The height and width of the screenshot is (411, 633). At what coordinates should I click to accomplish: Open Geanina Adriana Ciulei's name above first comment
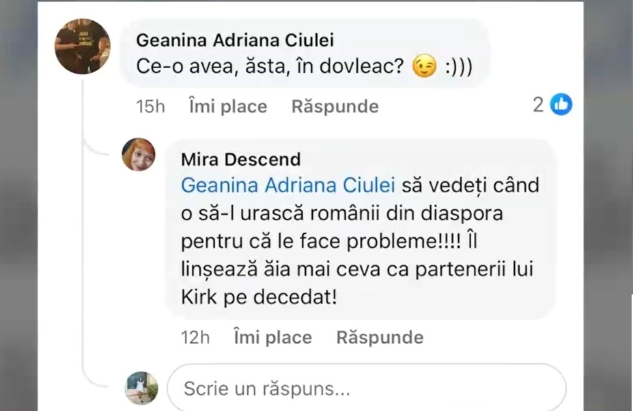(235, 40)
